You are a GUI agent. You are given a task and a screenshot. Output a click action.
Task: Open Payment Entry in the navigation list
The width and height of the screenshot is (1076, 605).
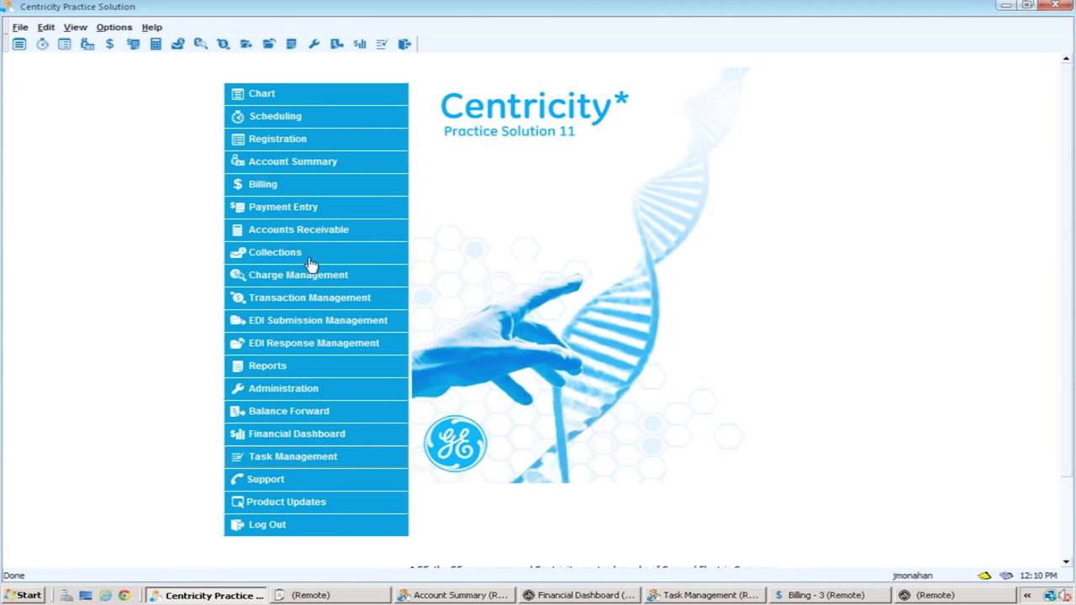(316, 207)
